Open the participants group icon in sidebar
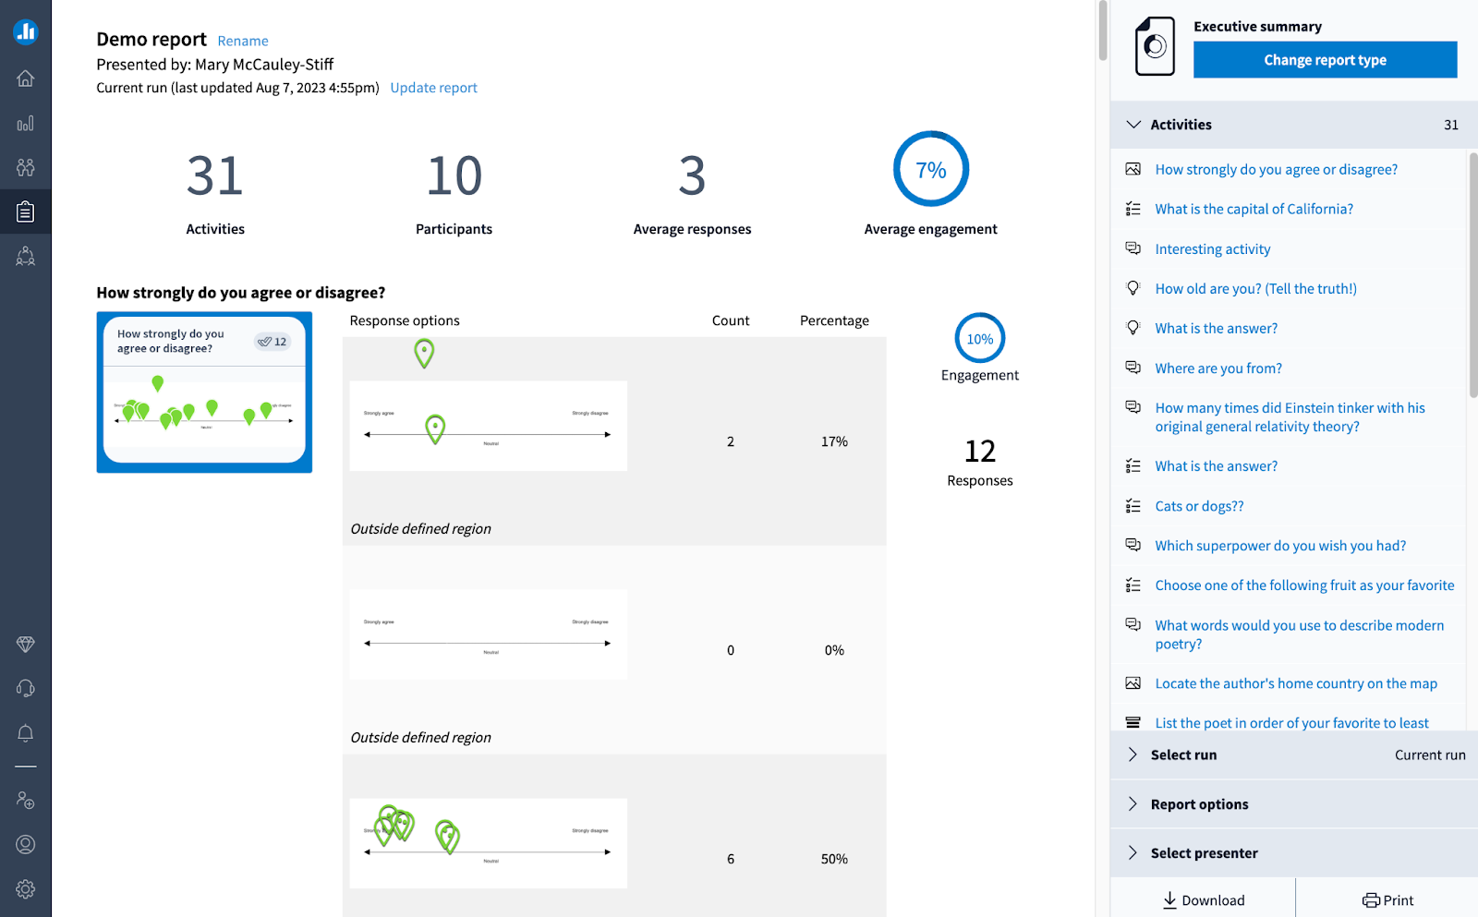This screenshot has height=917, width=1478. click(x=26, y=167)
